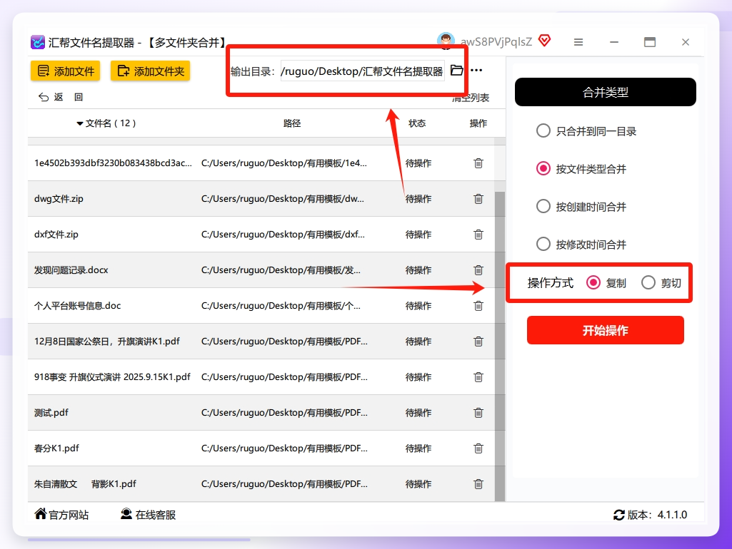Check for updates refresh icon
Viewport: 732px width, 549px height.
[619, 515]
